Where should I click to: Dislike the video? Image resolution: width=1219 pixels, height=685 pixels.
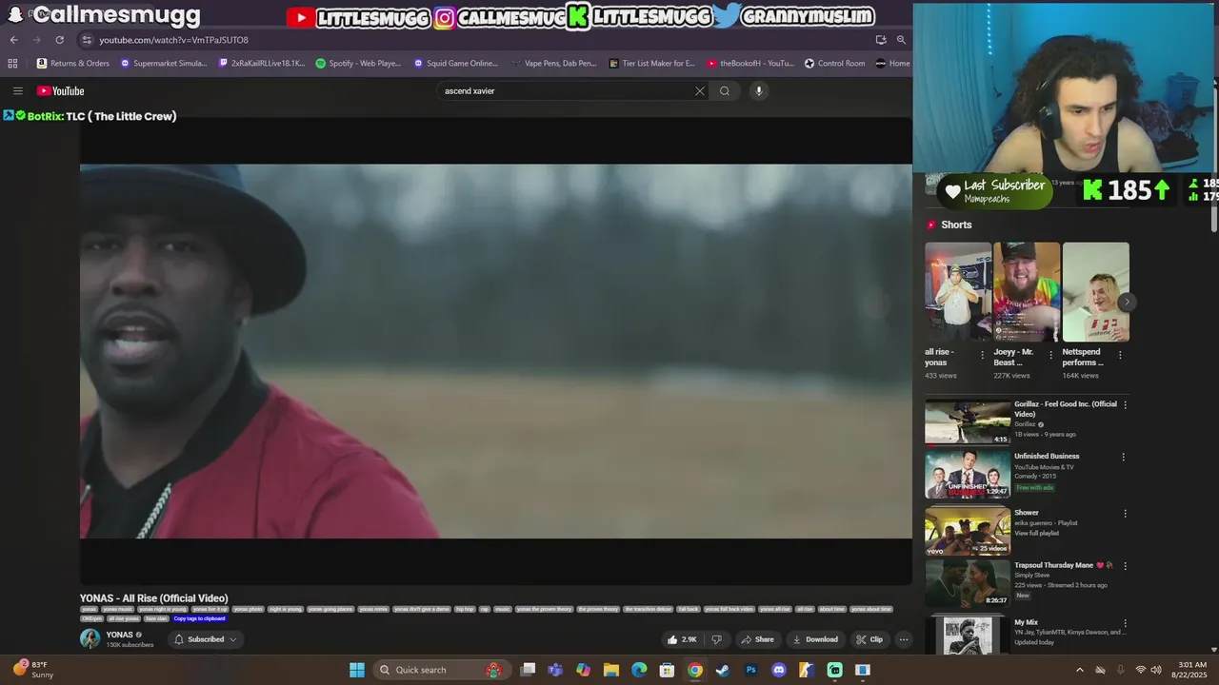click(717, 639)
